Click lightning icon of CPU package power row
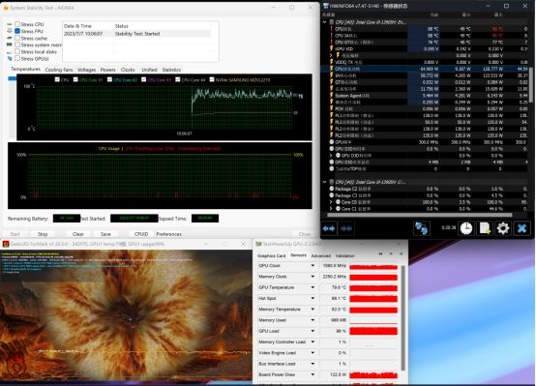The width and height of the screenshot is (536, 386). [331, 69]
